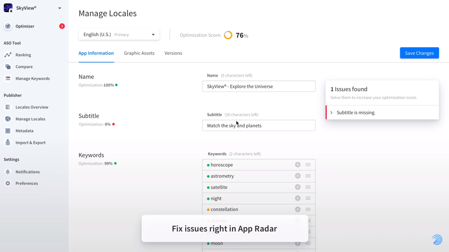Click drag handle of satellite keyword
This screenshot has width=449, height=252.
(308, 187)
